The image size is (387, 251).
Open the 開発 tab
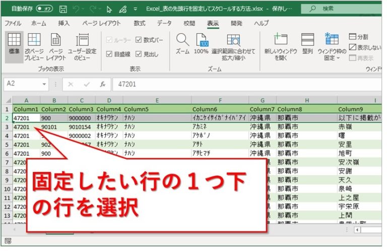pos(236,24)
